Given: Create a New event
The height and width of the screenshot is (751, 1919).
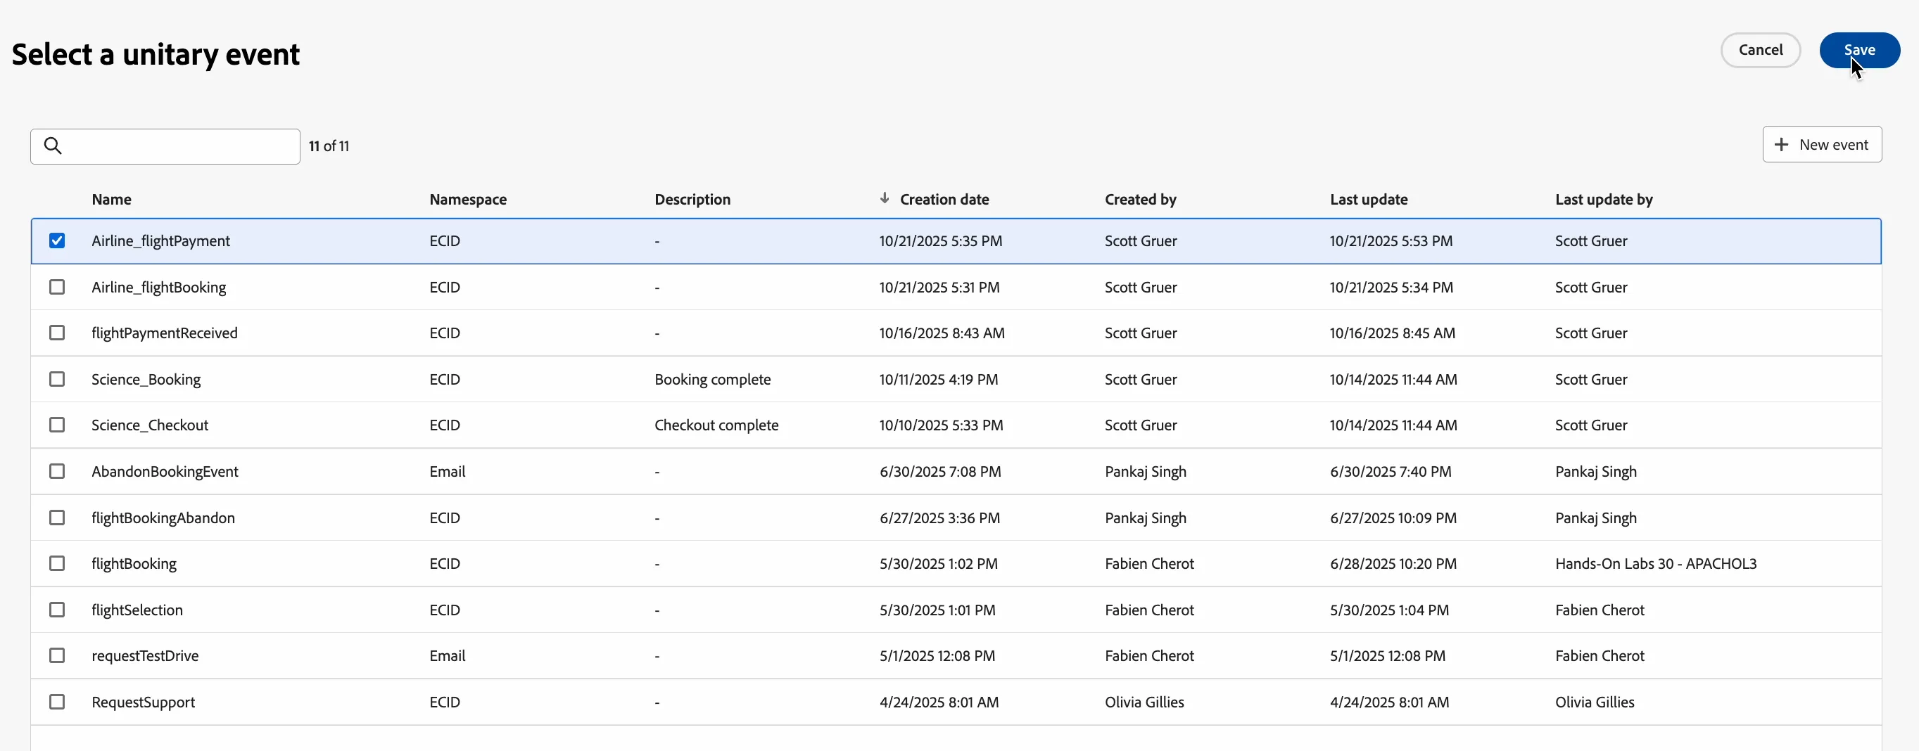Looking at the screenshot, I should [1821, 144].
